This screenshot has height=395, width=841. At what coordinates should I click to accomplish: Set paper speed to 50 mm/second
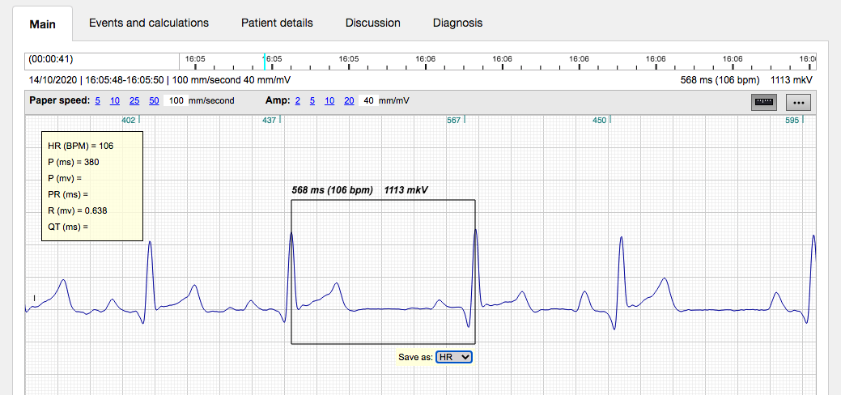point(154,100)
